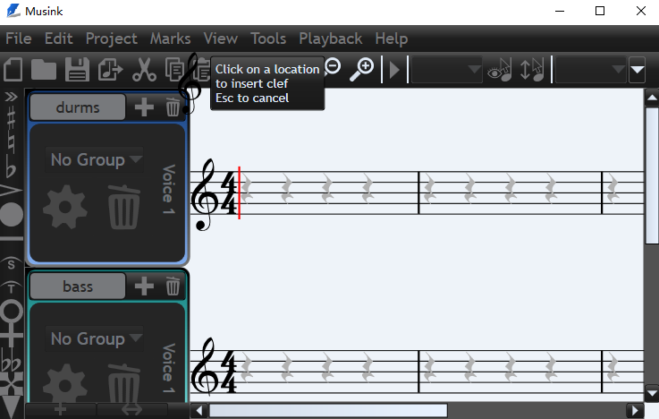Click the horizontal scrollbar thumb

click(x=327, y=410)
